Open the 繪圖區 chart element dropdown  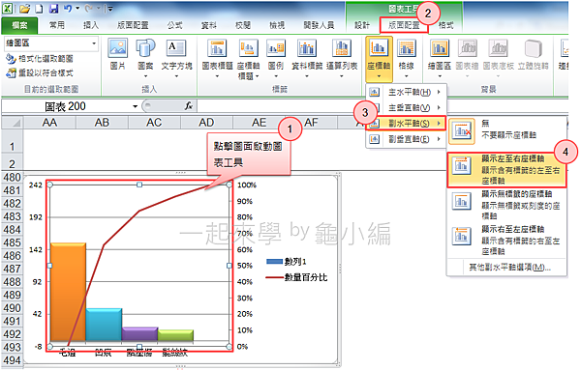point(94,43)
